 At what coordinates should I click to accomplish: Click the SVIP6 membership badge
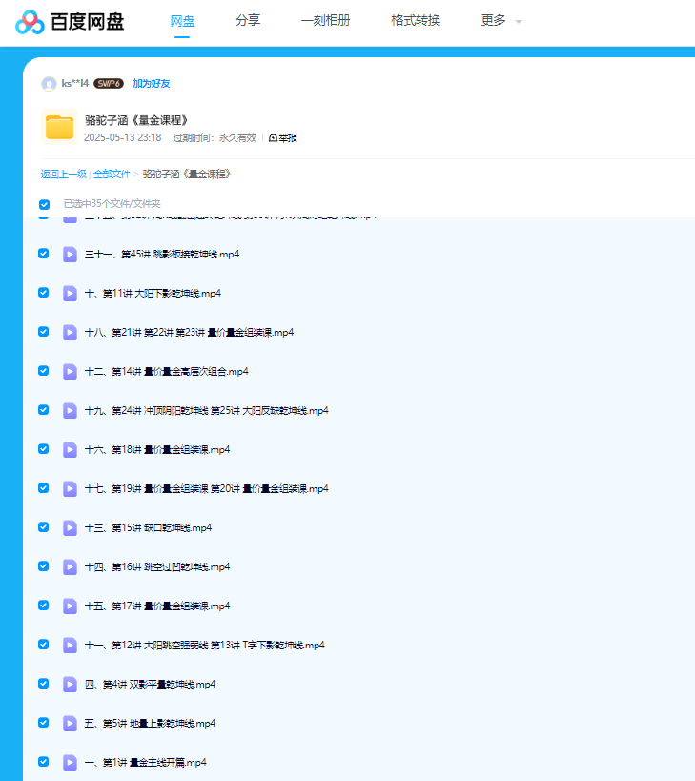coord(109,84)
